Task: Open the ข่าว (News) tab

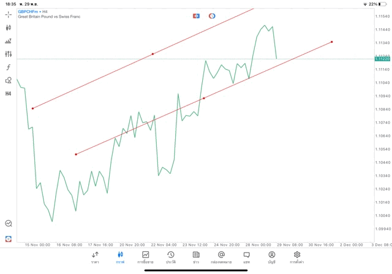Action: [x=195, y=257]
